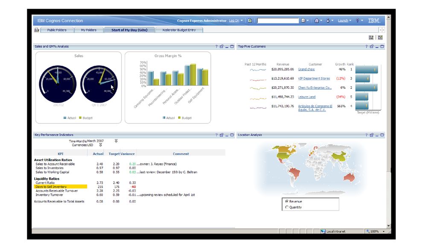Maximize the Top Five Customers portlet
This screenshot has width=437, height=246.
pos(382,47)
